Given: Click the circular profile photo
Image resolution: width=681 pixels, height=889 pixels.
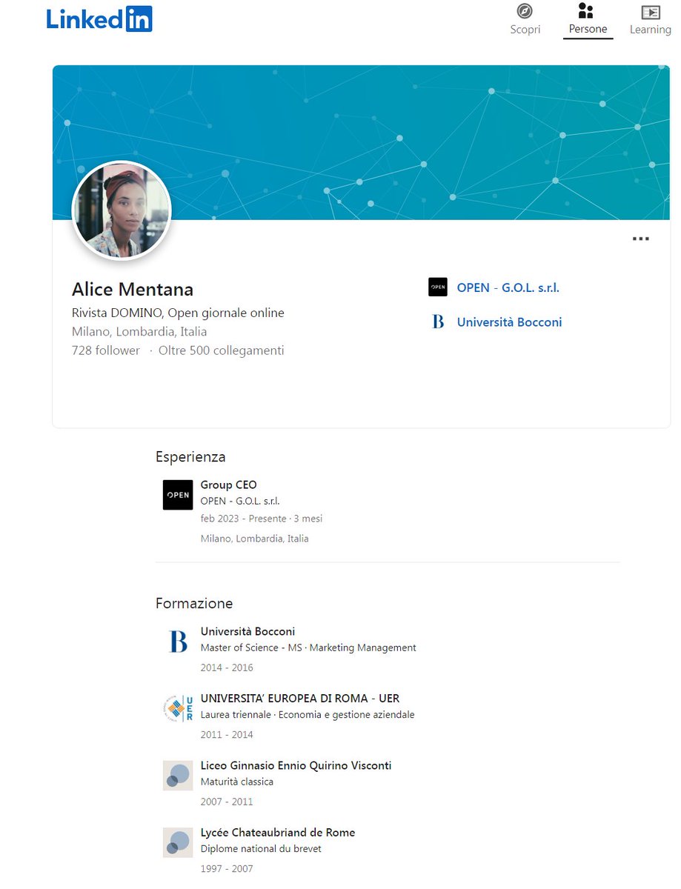Looking at the screenshot, I should click(122, 210).
